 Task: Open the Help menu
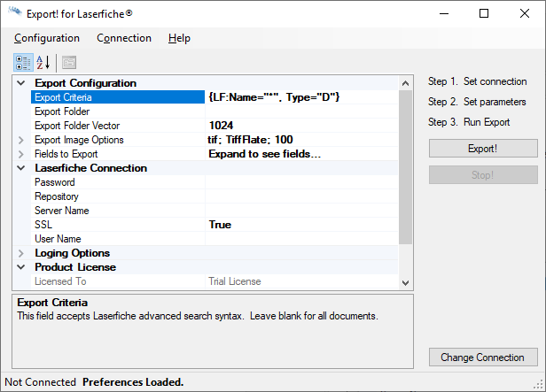pos(179,38)
